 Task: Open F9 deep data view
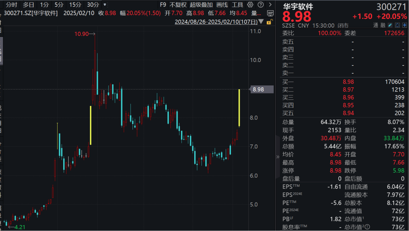tap(163, 5)
